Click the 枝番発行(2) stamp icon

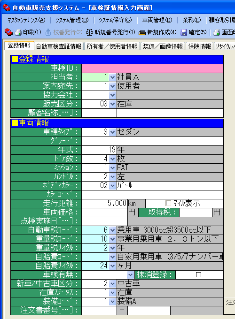48,32
